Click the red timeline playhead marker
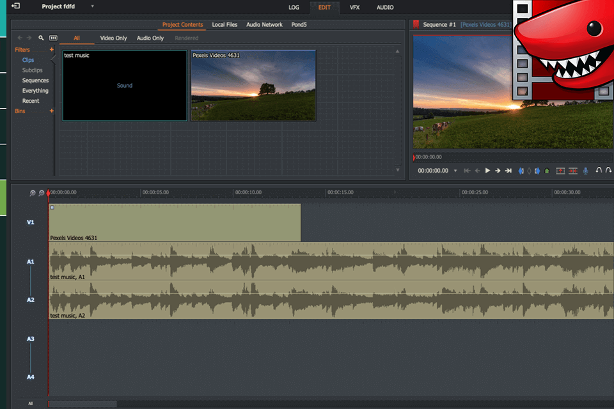 (x=48, y=192)
